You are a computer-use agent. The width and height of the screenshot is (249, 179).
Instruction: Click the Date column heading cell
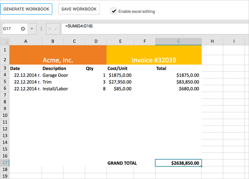pyautogui.click(x=26, y=68)
